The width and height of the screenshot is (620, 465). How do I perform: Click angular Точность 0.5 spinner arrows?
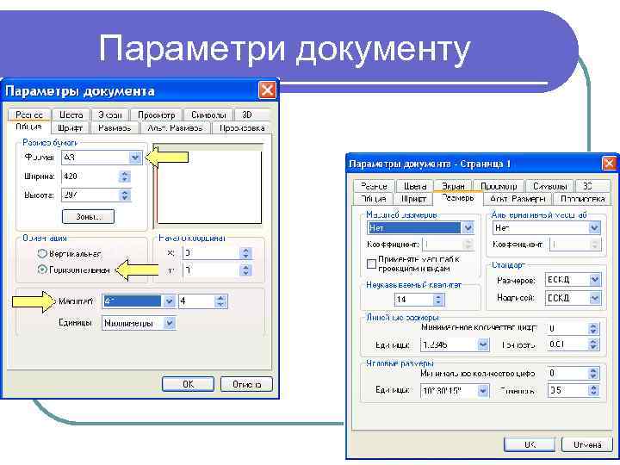point(592,390)
